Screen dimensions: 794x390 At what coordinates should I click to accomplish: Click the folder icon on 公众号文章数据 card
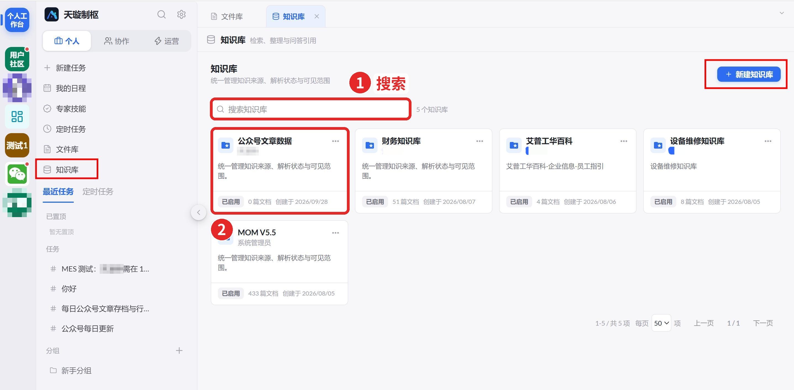tap(226, 145)
